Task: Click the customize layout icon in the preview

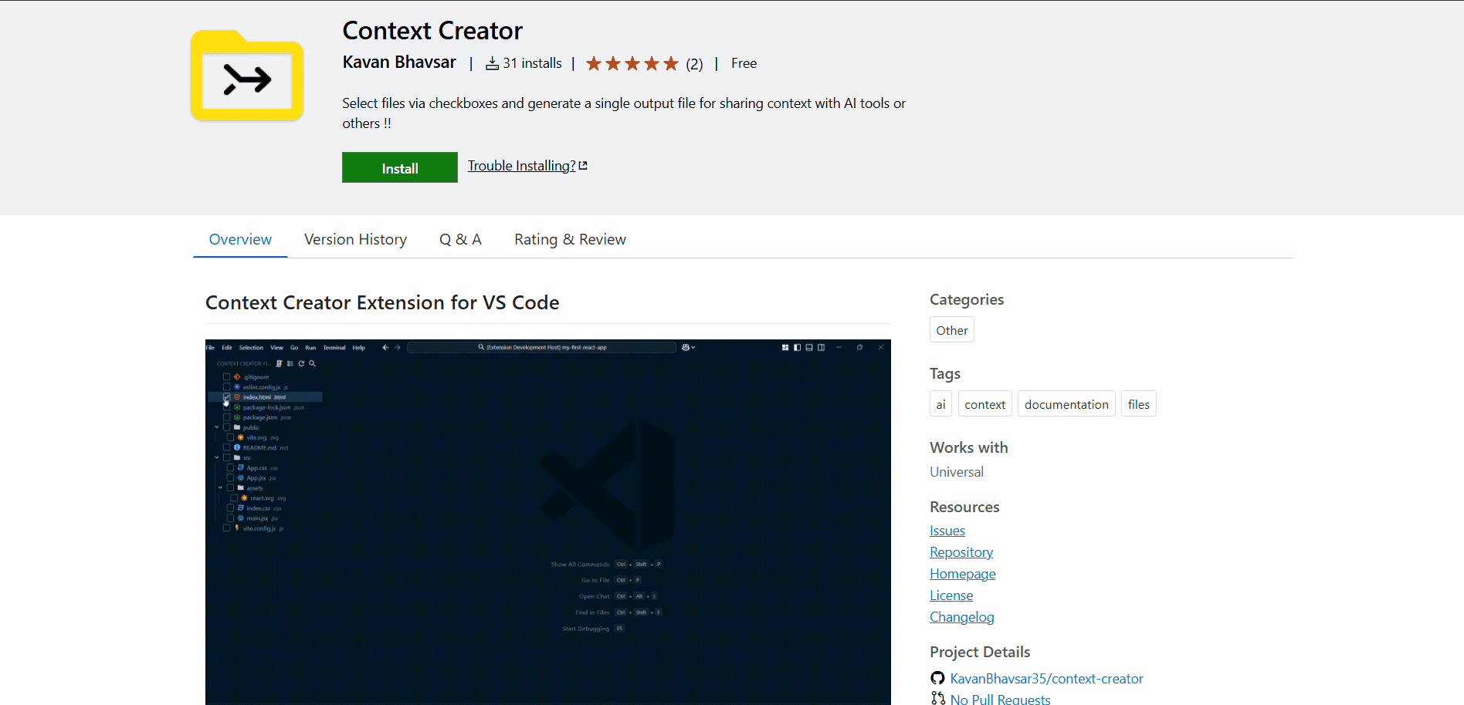Action: click(785, 347)
